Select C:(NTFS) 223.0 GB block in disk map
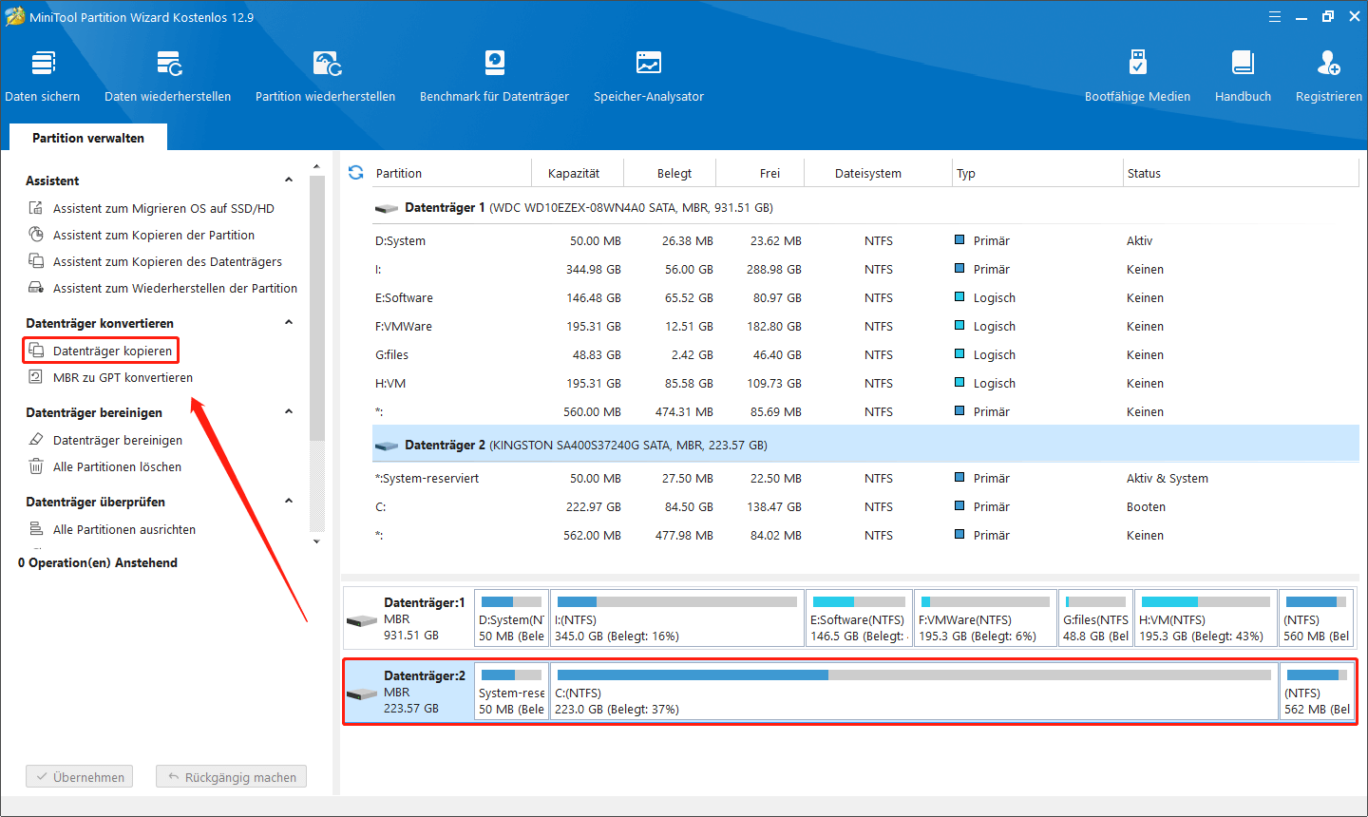The height and width of the screenshot is (817, 1368). click(x=914, y=692)
